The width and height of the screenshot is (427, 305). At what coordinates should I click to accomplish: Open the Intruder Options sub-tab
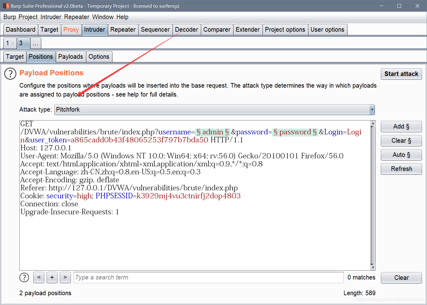99,57
